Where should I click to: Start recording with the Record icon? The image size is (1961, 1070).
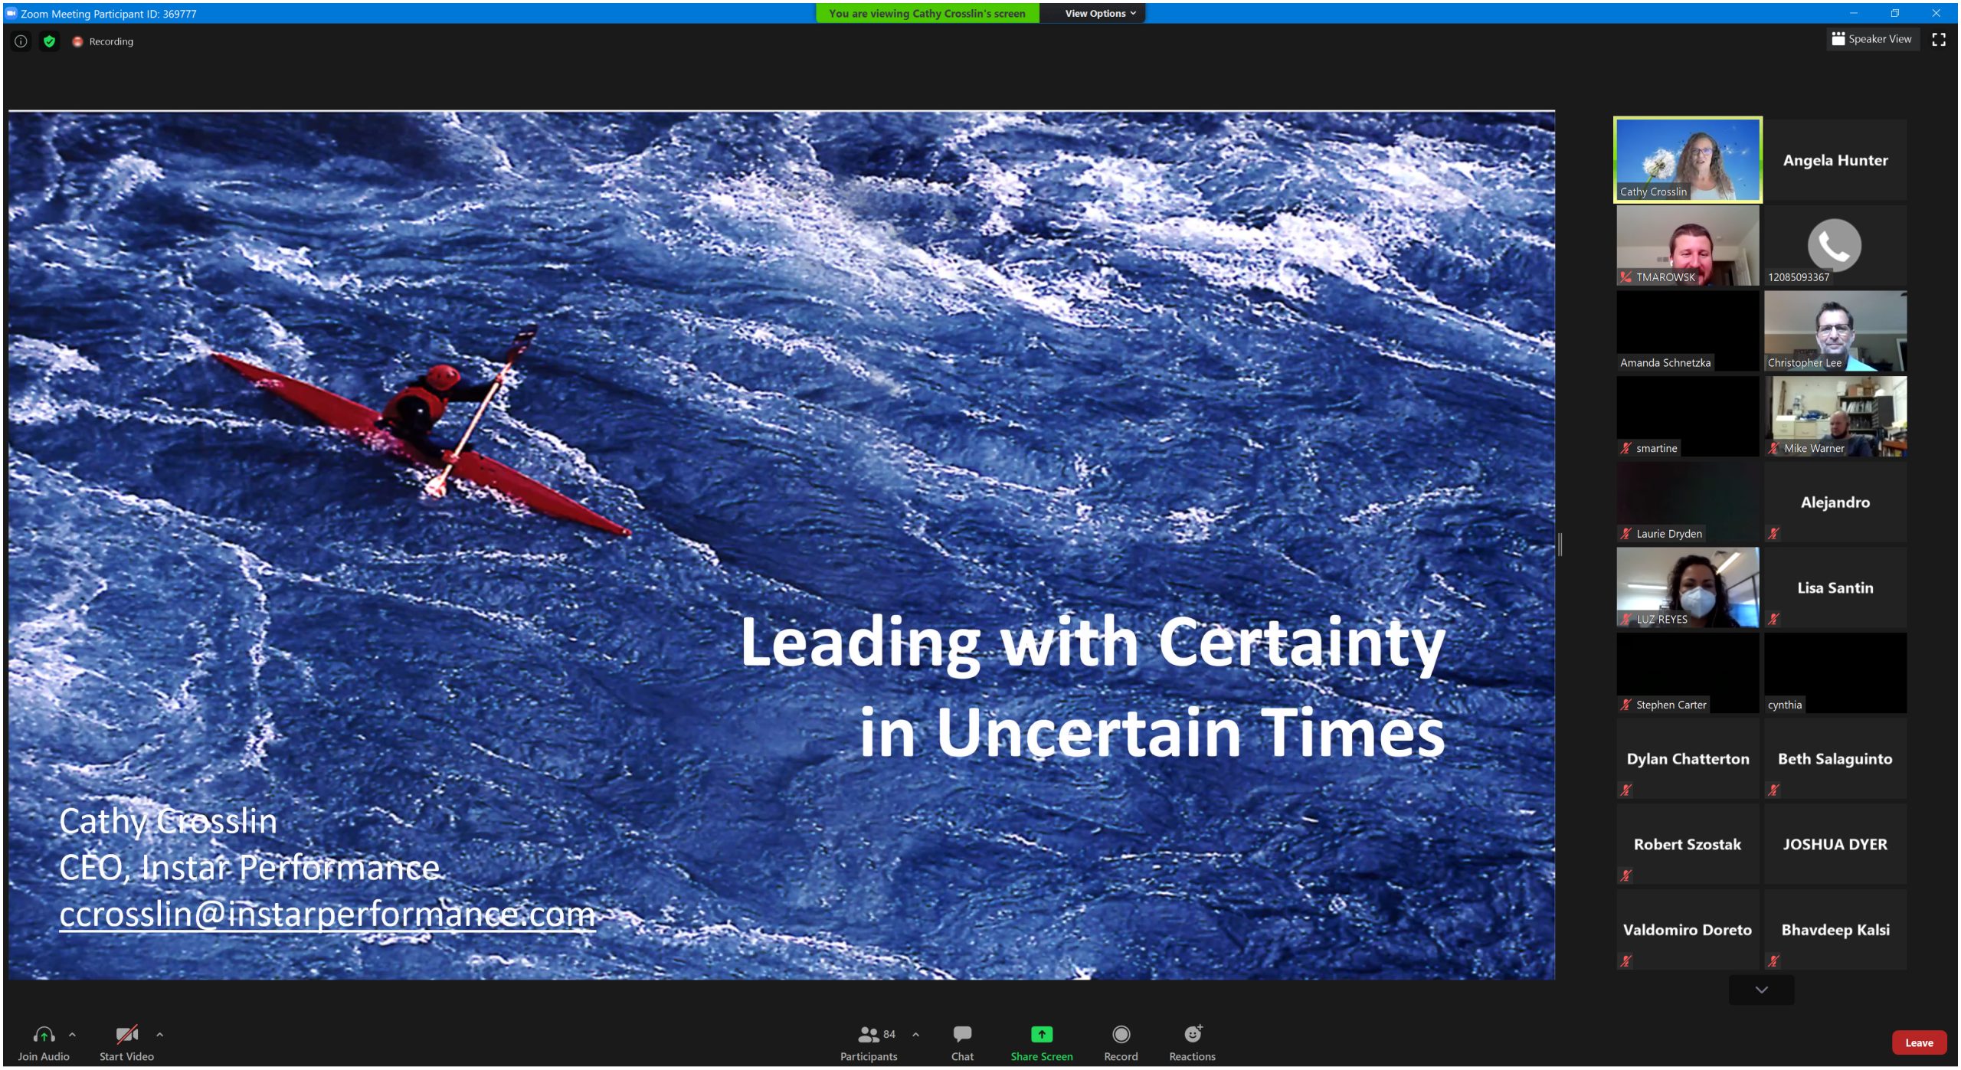point(1121,1035)
